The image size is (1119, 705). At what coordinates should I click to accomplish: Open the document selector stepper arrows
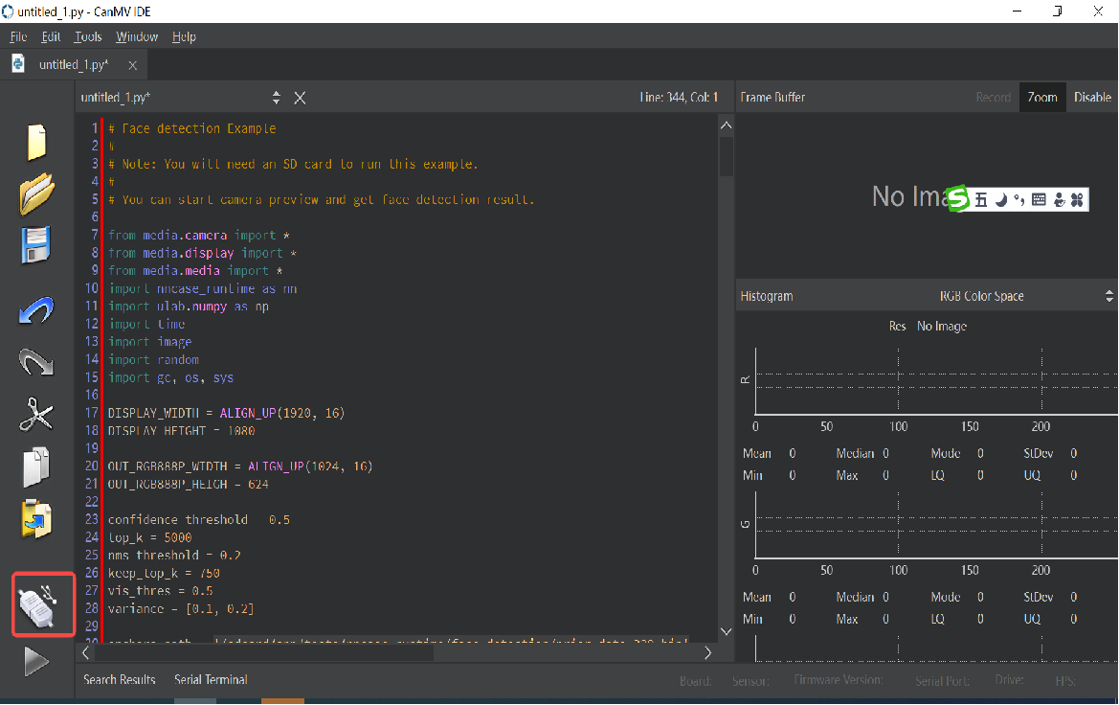pyautogui.click(x=277, y=98)
